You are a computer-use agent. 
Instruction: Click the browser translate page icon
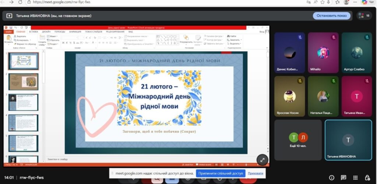(308, 2)
